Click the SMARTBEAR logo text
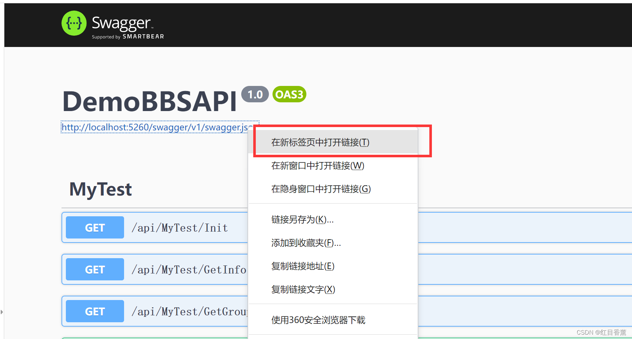This screenshot has width=632, height=339. coord(143,37)
